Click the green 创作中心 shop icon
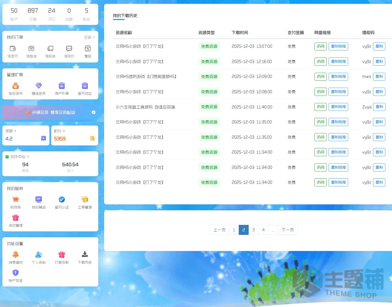This screenshot has height=307, width=392. (x=7, y=157)
